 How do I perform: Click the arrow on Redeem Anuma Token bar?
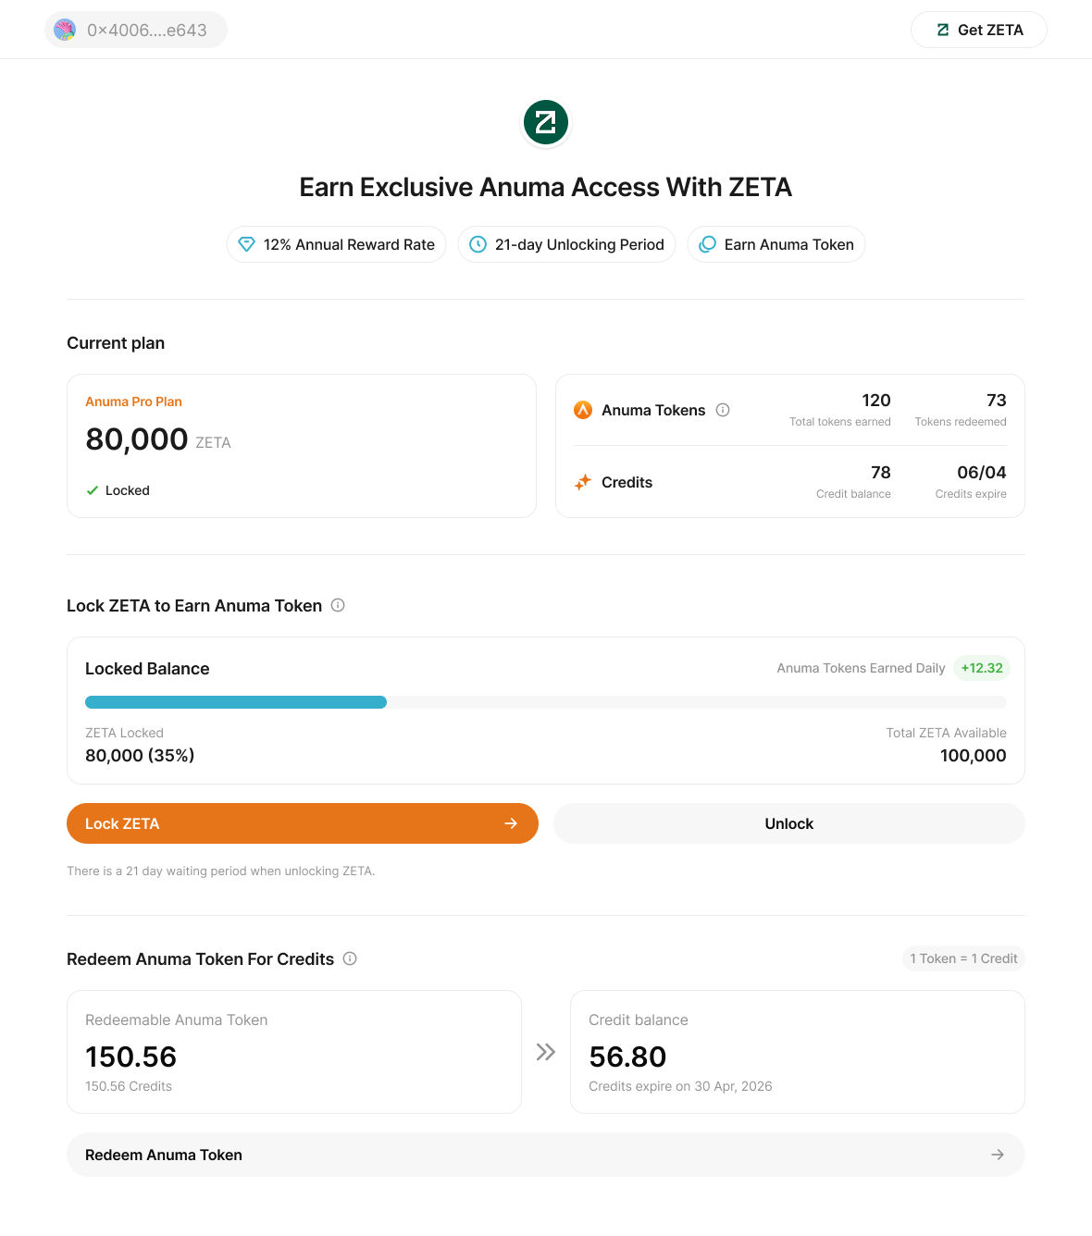point(998,1155)
